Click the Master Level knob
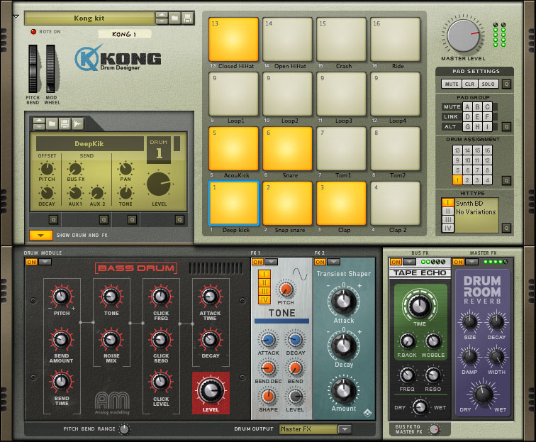The height and width of the screenshot is (442, 536). pos(463,34)
